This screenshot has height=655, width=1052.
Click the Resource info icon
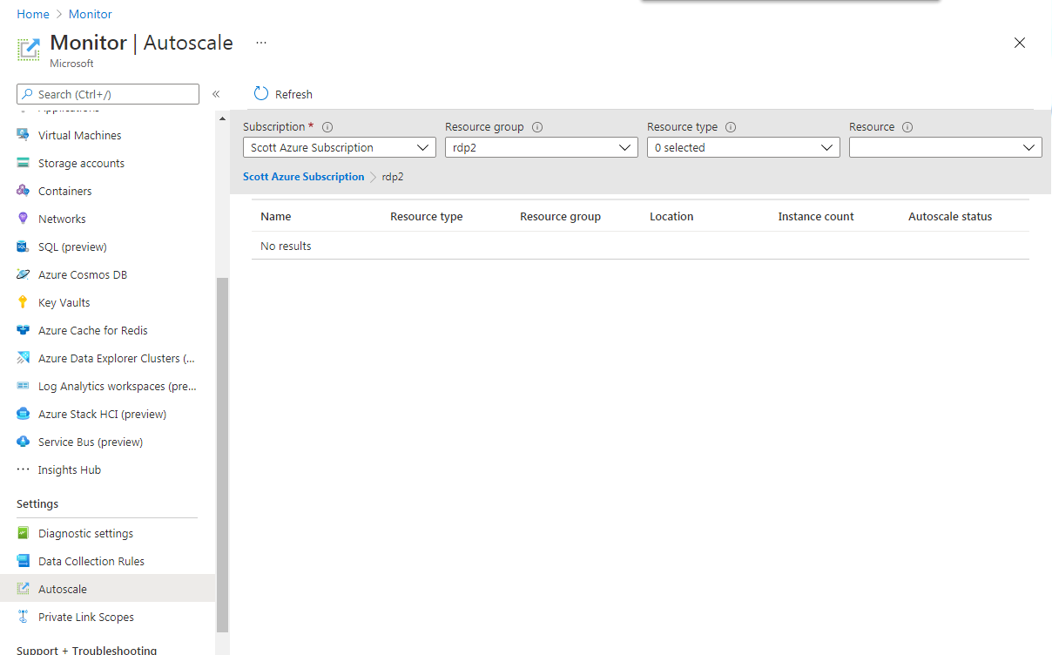pos(907,127)
